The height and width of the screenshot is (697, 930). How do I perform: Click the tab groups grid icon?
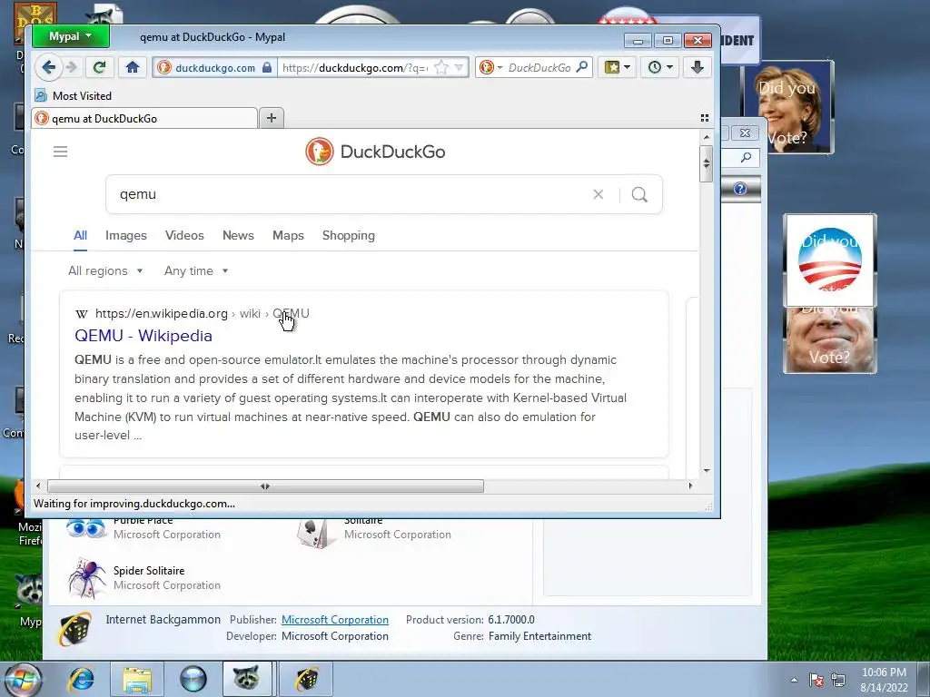click(705, 118)
